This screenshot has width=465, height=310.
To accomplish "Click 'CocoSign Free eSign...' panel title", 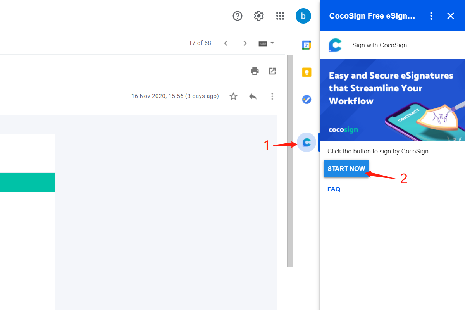I will (372, 16).
